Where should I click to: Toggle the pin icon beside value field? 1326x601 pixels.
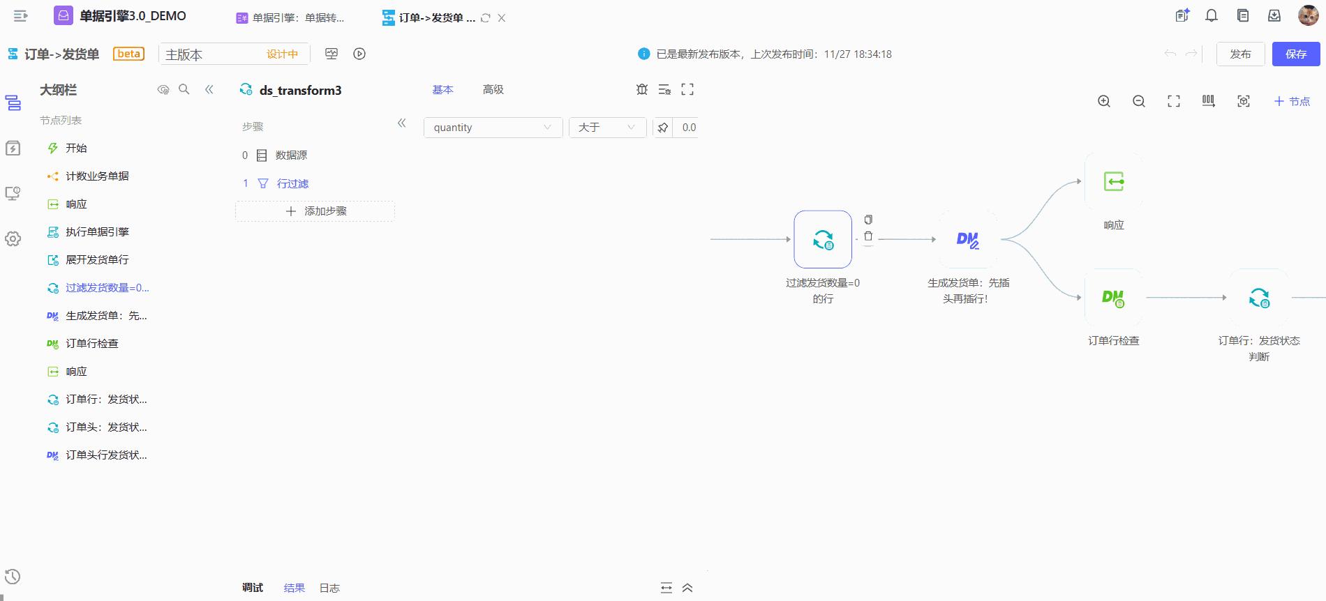pos(663,128)
